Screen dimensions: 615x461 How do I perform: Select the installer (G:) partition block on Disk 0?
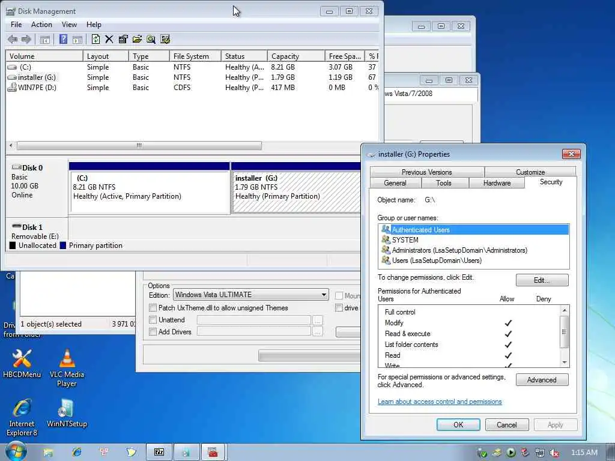[x=295, y=188]
